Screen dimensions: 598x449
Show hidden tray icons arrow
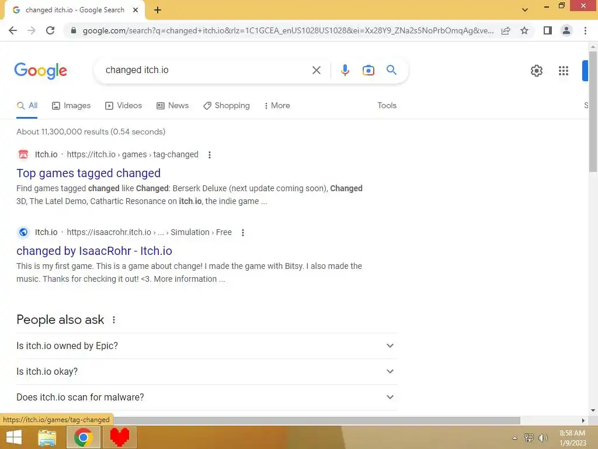click(515, 438)
